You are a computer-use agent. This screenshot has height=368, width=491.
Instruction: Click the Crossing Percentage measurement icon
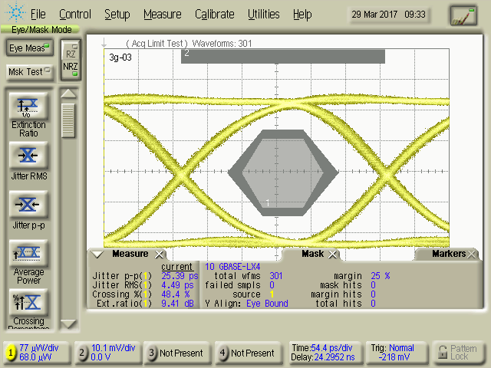click(x=28, y=301)
